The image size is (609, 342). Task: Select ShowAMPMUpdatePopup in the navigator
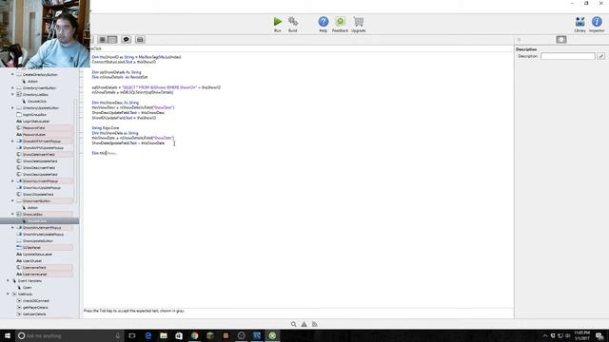pos(43,148)
